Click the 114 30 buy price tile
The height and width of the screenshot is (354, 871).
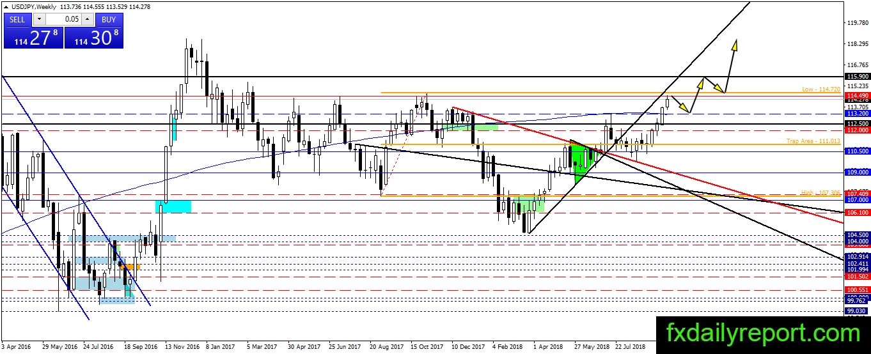coord(94,37)
